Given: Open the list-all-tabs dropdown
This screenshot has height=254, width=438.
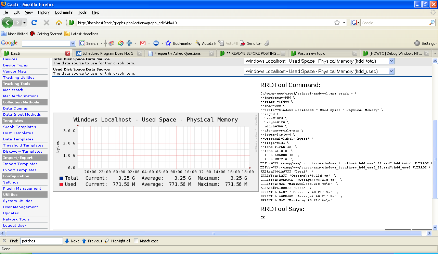Looking at the screenshot, I should pyautogui.click(x=435, y=53).
